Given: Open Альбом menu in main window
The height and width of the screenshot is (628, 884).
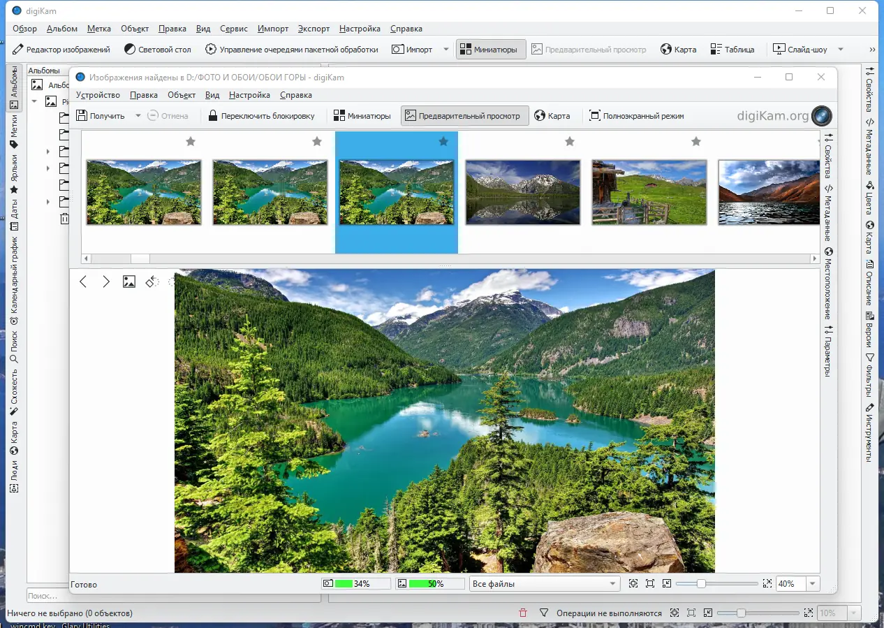Looking at the screenshot, I should [x=62, y=29].
